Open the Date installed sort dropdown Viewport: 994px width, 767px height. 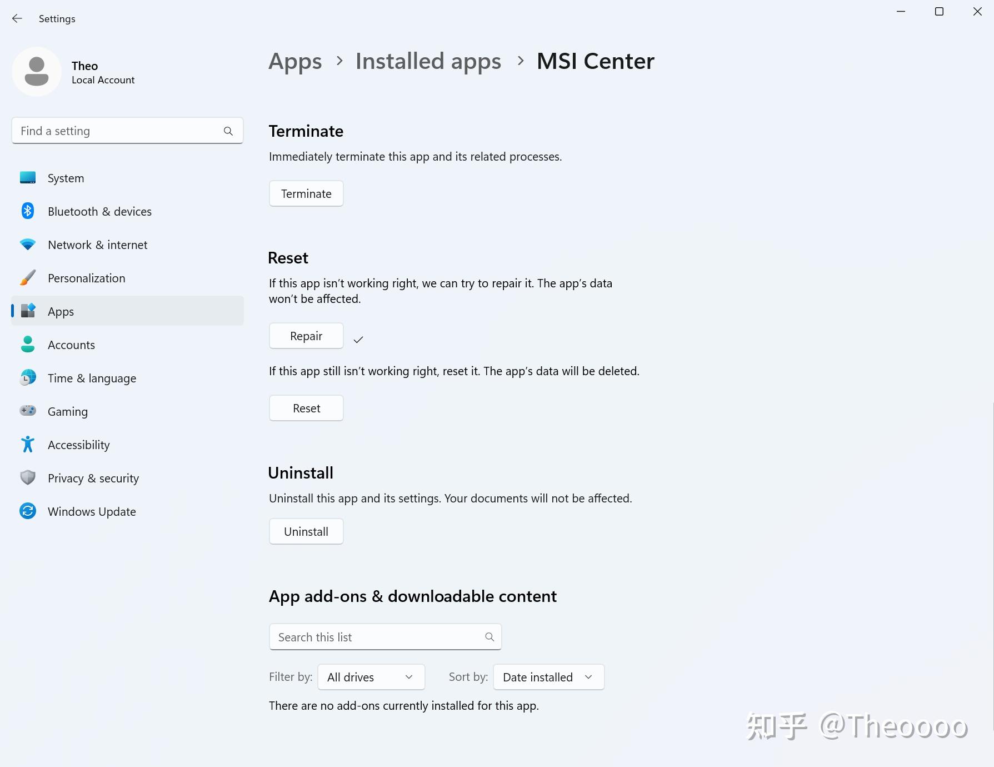pos(548,677)
